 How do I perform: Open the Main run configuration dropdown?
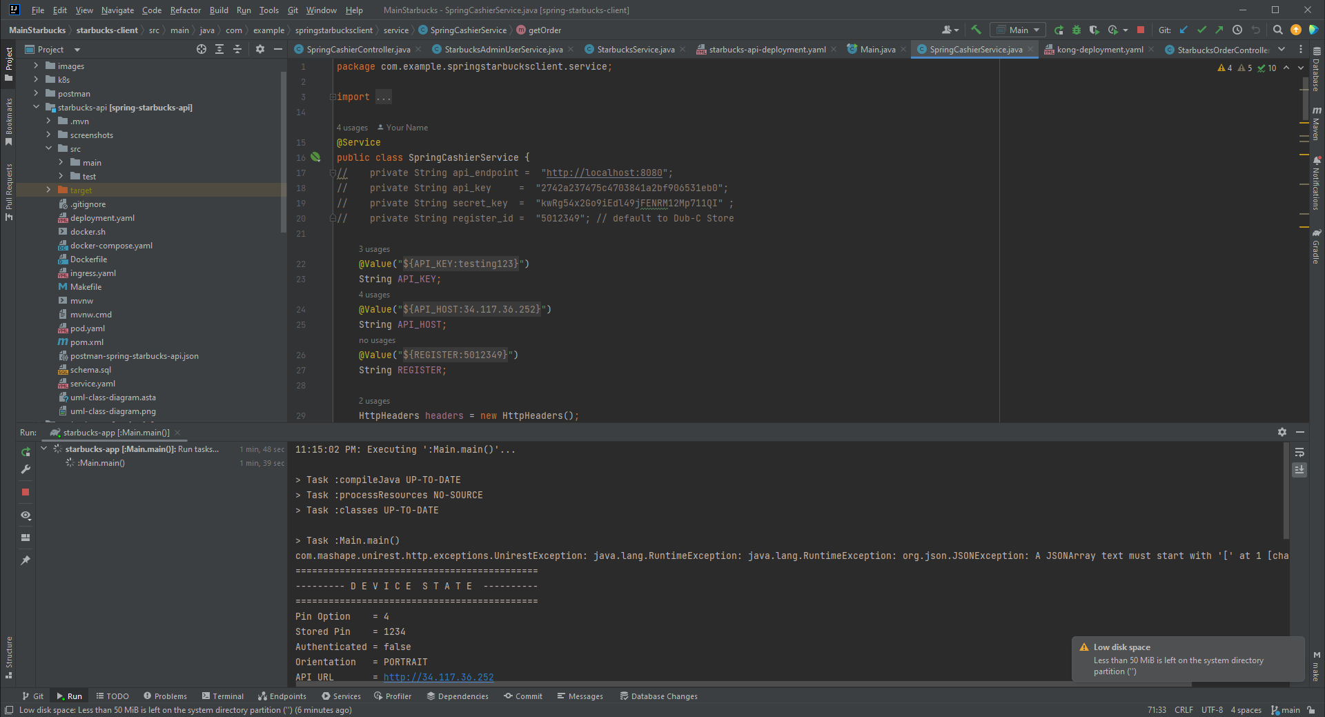pyautogui.click(x=1018, y=30)
